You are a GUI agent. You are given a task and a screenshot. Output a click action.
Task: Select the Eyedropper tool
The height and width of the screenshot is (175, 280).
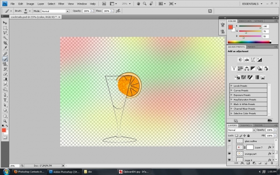5,48
